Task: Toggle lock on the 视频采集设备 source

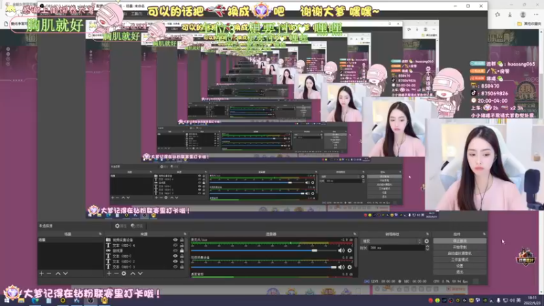Action: [x=182, y=240]
